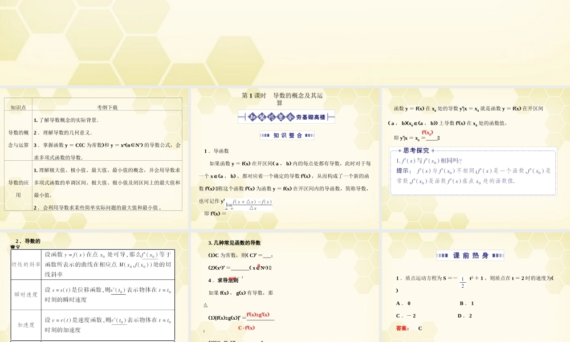Click the line 会利用导数求某些简单实际问题的最大值和最小值
The width and height of the screenshot is (570, 342).
click(97, 207)
